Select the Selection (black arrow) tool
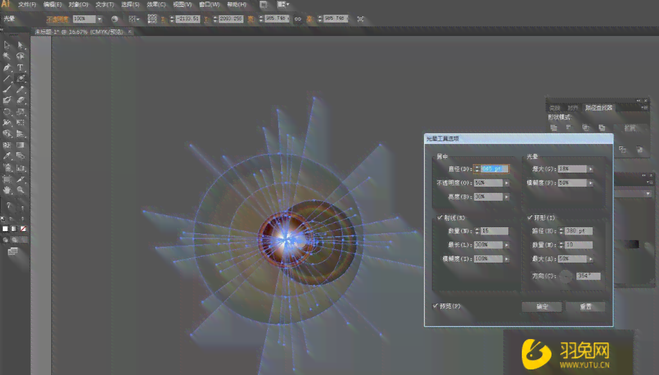 point(7,45)
